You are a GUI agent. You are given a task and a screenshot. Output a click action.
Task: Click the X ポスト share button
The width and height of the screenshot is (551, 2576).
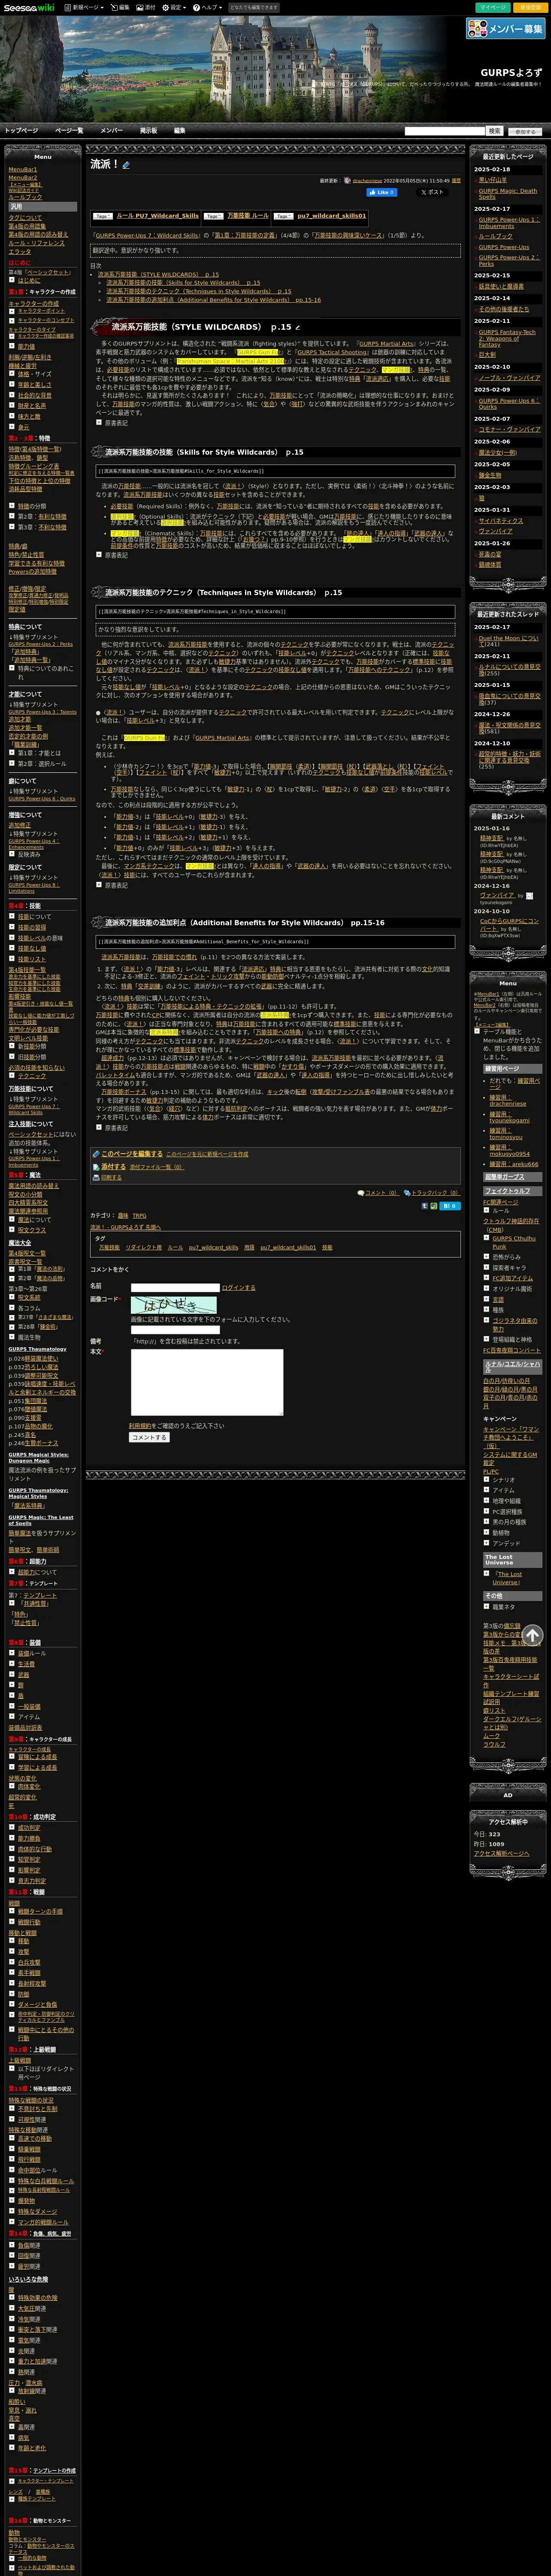coord(433,192)
